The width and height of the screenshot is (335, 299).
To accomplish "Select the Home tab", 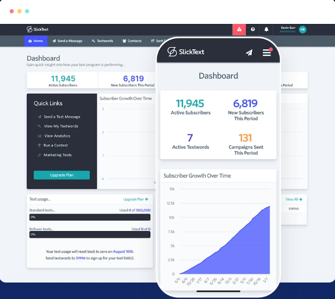I will pos(35,41).
